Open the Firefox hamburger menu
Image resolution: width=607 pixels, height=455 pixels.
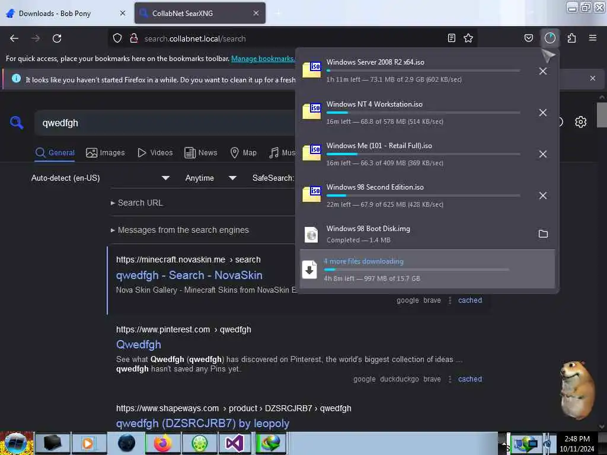pos(593,38)
